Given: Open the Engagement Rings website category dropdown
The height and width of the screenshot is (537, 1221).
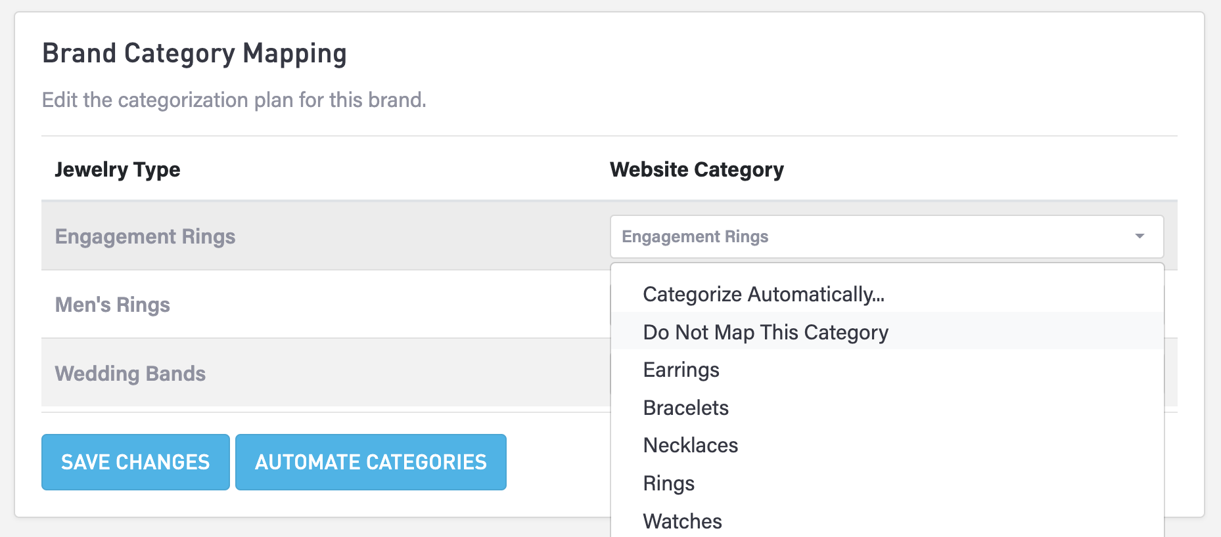Looking at the screenshot, I should 886,236.
